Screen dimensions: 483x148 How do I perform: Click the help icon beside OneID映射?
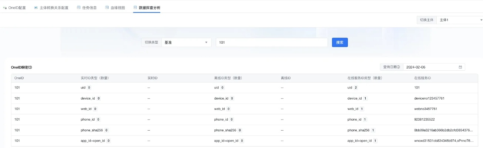pos(30,67)
